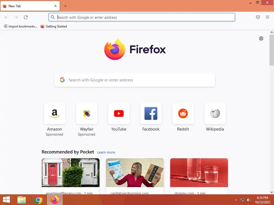
Task: Click the Firefox logo on page
Action: [x=135, y=49]
